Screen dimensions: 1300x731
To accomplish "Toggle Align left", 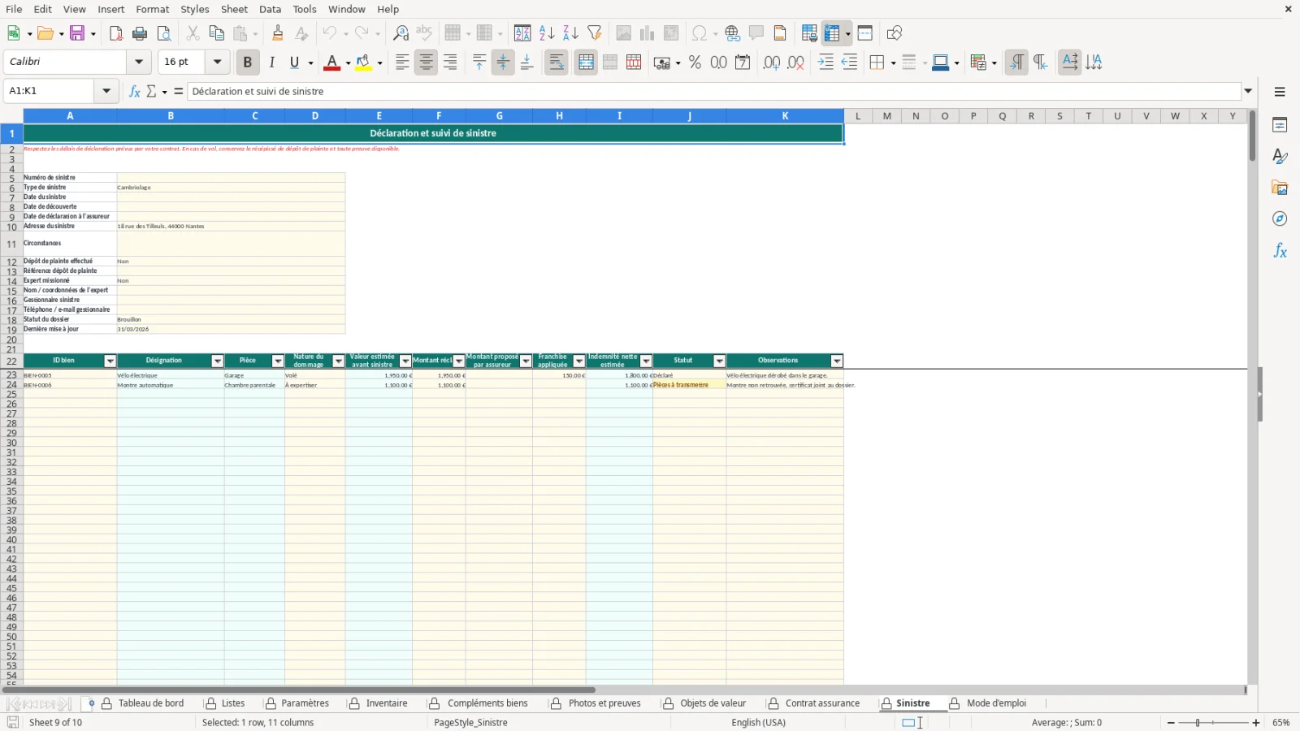I will [402, 63].
